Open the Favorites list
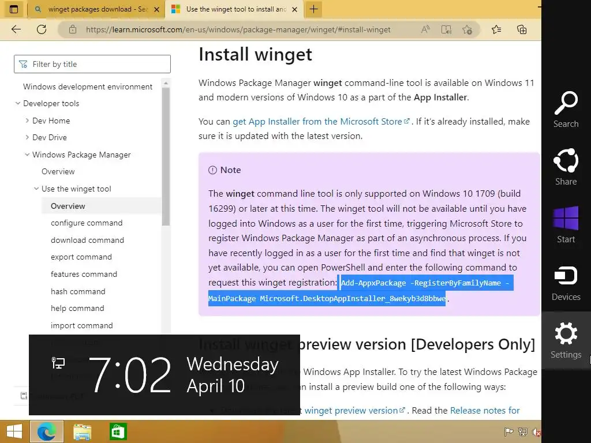 tap(496, 29)
